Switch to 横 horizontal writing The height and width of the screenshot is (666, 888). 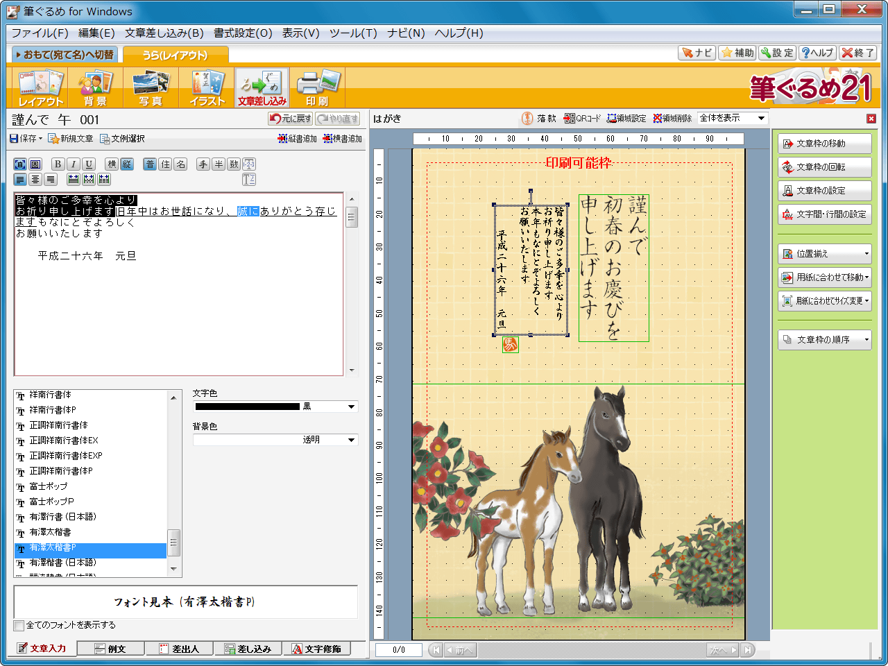pyautogui.click(x=112, y=164)
